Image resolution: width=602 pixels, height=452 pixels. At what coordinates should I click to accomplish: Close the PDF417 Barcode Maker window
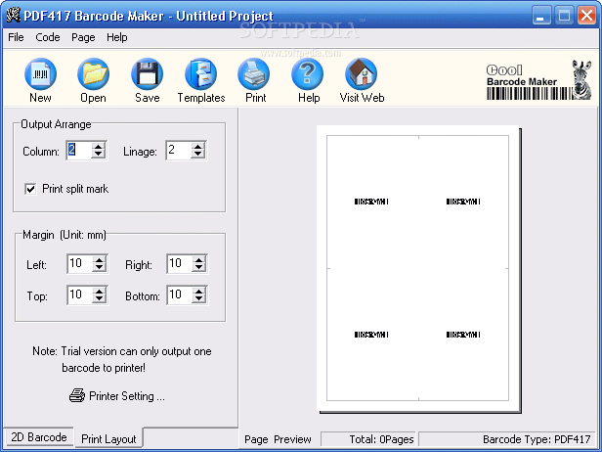(x=586, y=16)
